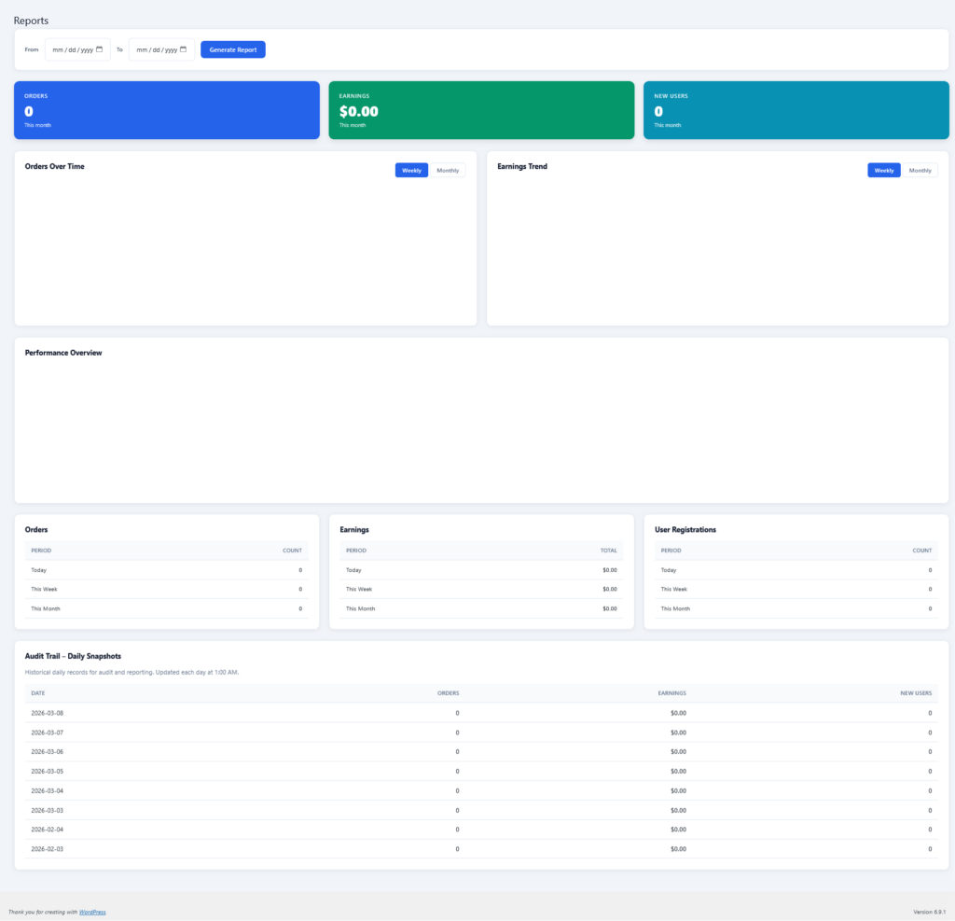Select the 2026-03-08 audit trail row
Screen dimensions: 955x921
481,713
